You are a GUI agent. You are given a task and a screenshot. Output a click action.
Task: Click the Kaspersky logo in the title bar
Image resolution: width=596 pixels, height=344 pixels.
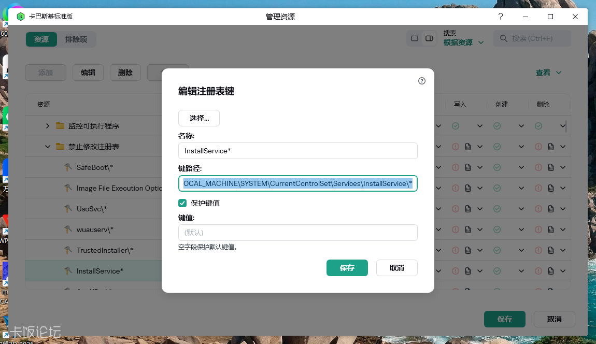tap(21, 17)
